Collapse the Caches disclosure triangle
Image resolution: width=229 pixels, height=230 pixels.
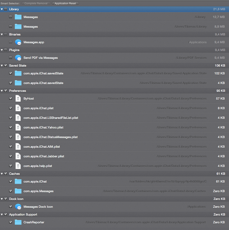(2, 174)
